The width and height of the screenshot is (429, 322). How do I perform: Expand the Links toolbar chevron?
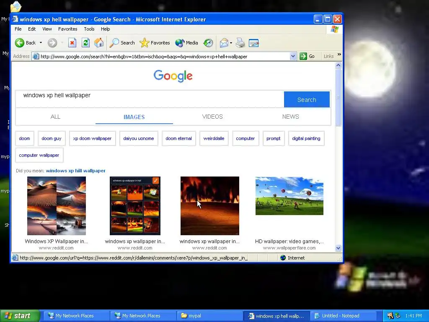click(339, 55)
